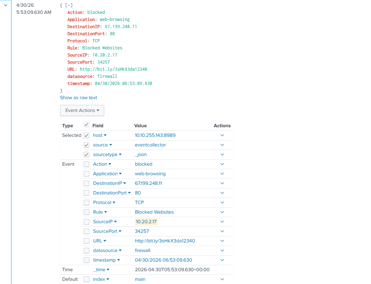Open the actions chevron for the SourcePort row
Viewport: 371px width, 284px height.
(222, 231)
